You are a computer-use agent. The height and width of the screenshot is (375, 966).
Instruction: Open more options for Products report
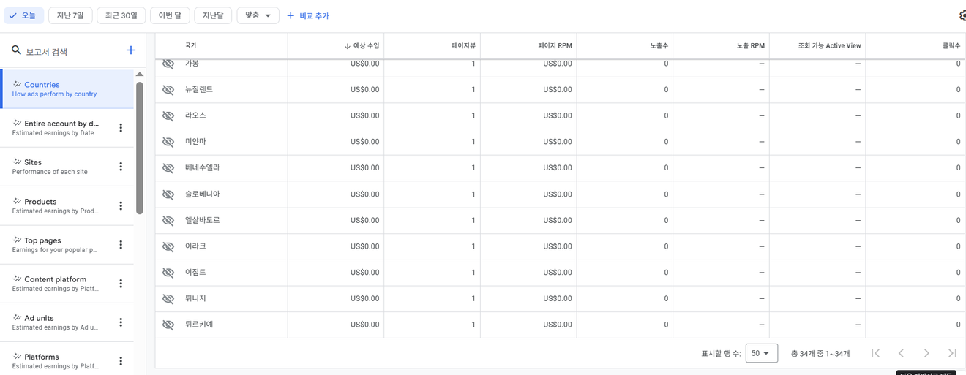[x=121, y=206]
